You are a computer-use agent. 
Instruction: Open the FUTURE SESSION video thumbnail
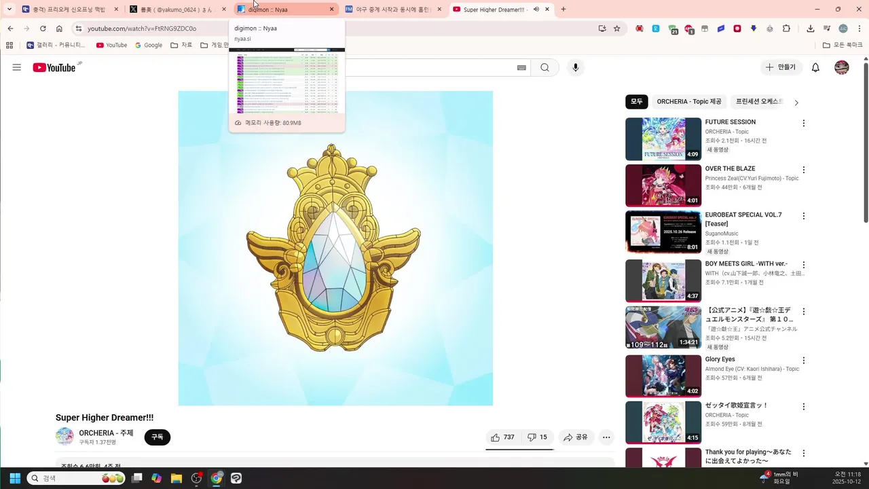pyautogui.click(x=663, y=139)
